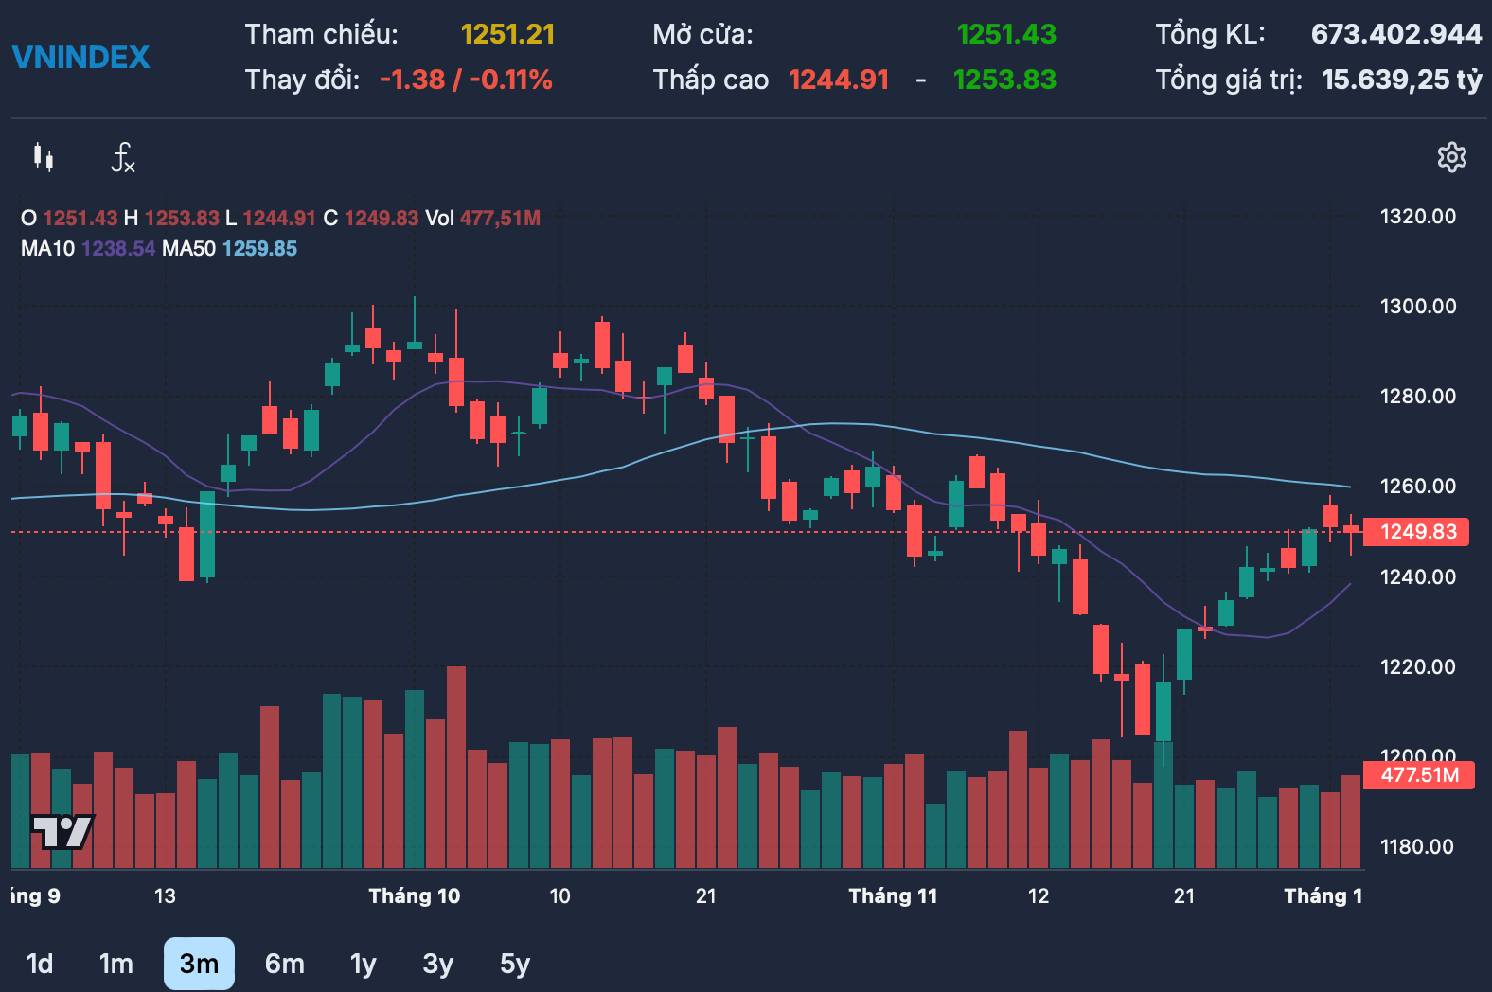Click the Tháng 1 date axis label

1323,896
